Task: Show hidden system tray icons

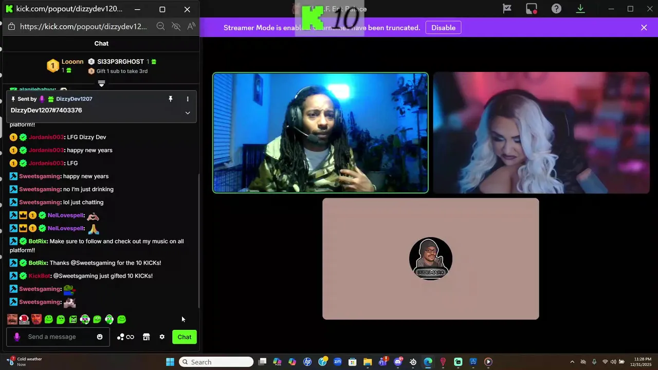Action: click(x=572, y=362)
